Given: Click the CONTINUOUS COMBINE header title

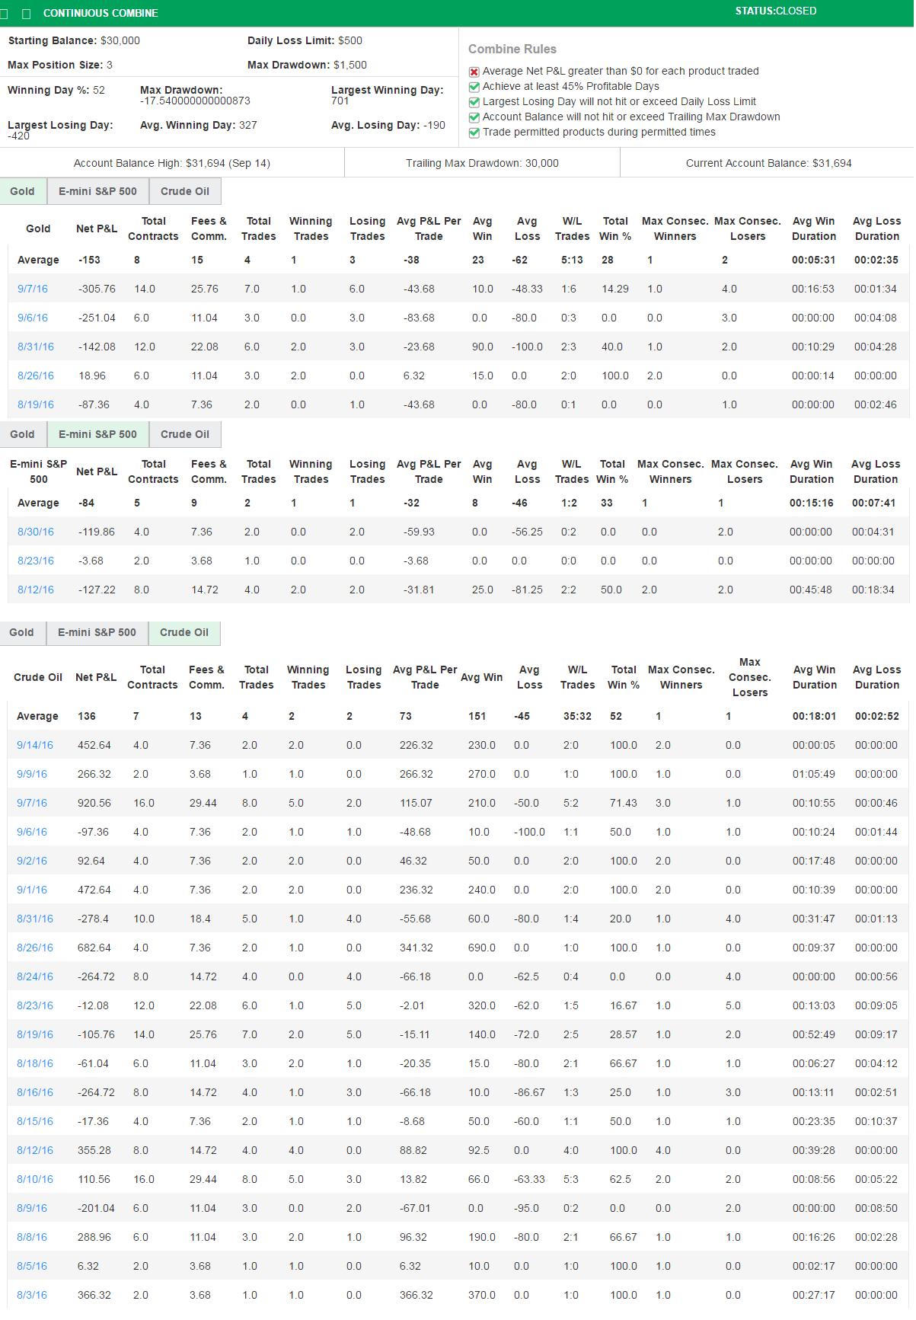Looking at the screenshot, I should 101,14.
